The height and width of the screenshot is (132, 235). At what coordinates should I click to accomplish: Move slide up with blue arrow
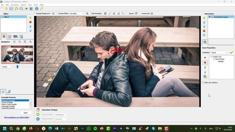point(30,26)
